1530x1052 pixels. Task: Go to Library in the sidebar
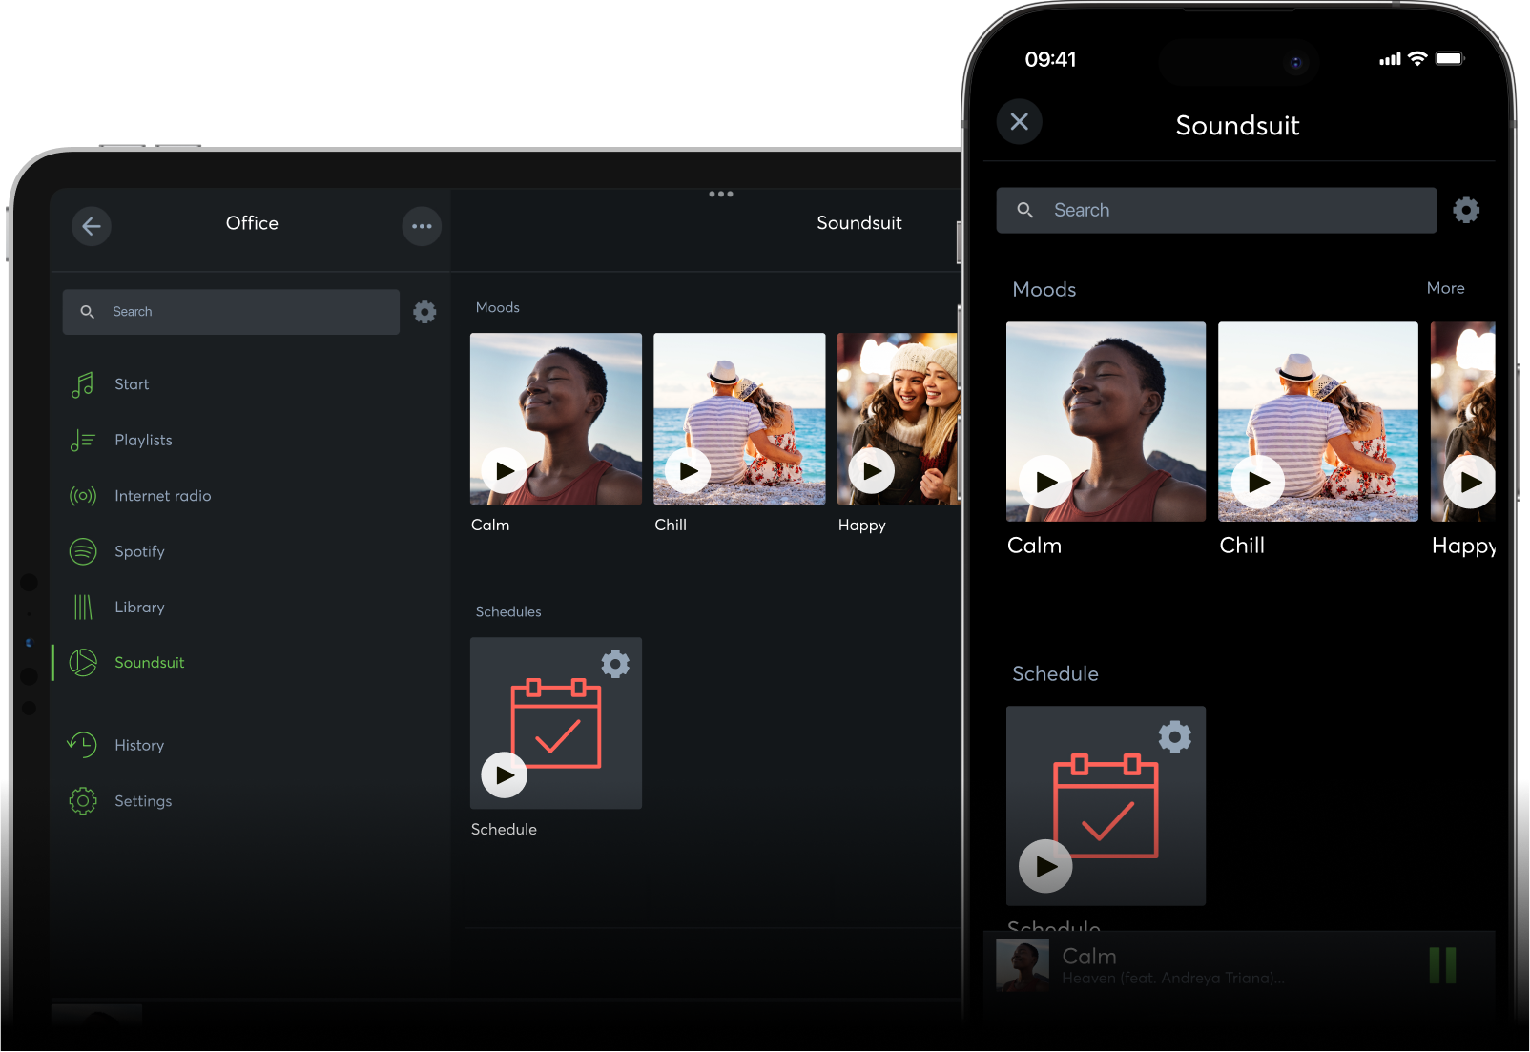(x=139, y=607)
